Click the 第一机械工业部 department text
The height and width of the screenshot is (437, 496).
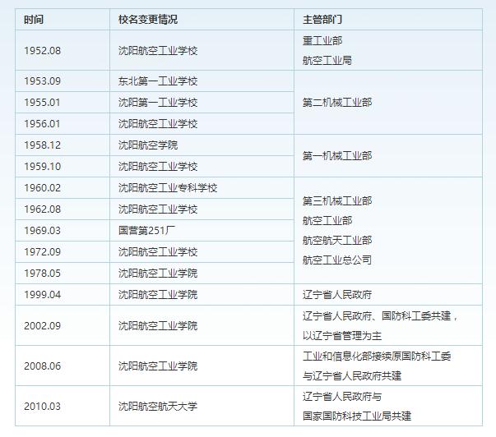337,155
